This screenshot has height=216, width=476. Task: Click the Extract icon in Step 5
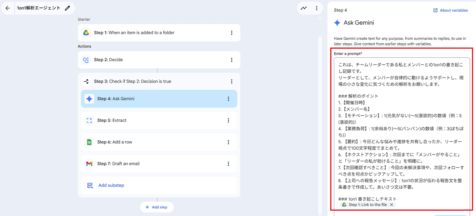point(89,121)
